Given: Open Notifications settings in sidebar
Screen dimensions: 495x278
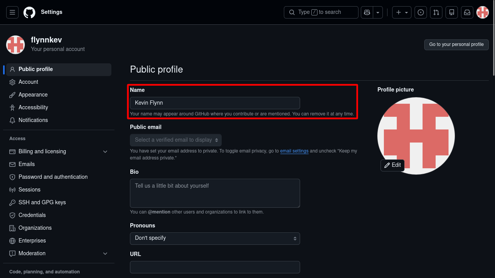Looking at the screenshot, I should click(x=59, y=120).
